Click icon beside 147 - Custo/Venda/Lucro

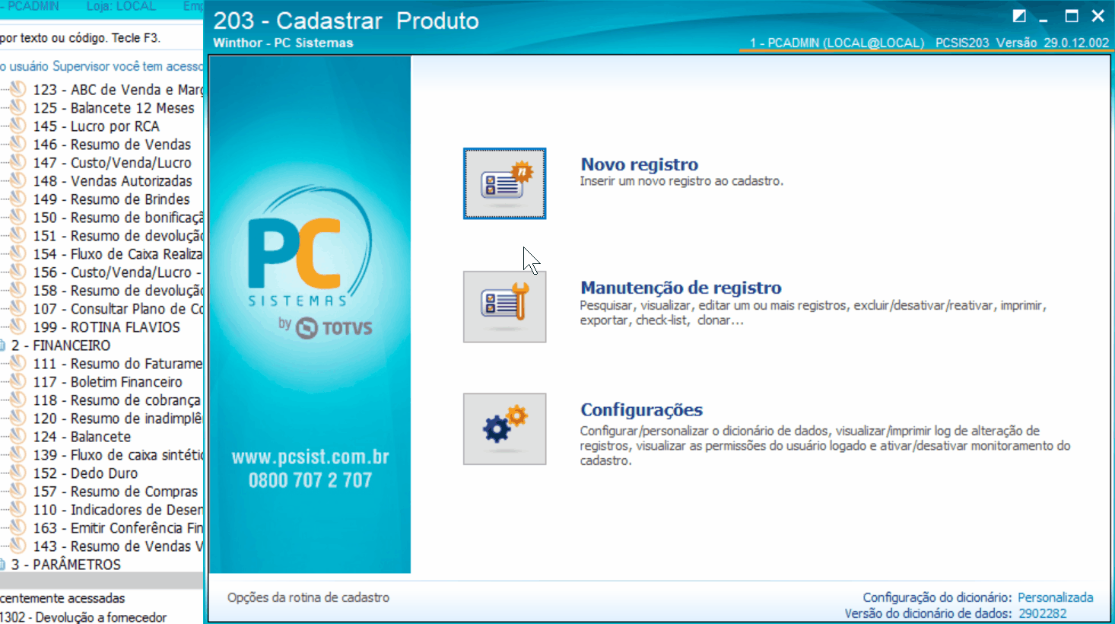click(18, 163)
